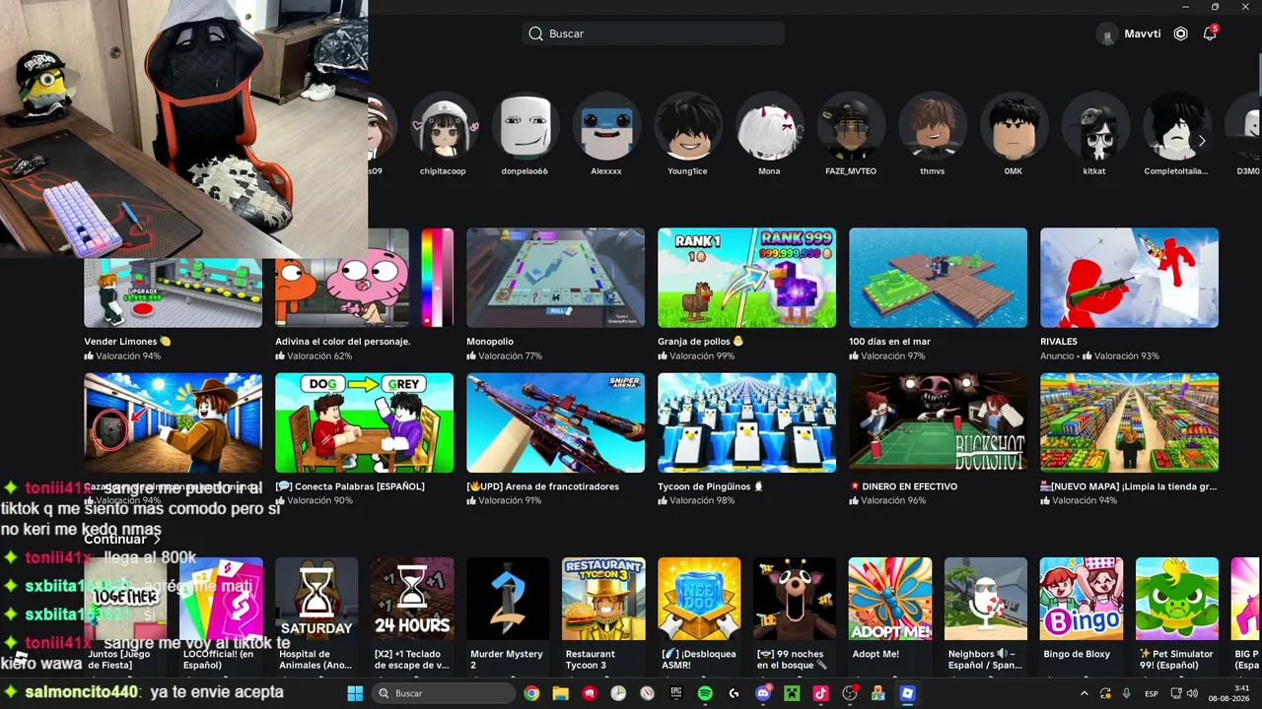The height and width of the screenshot is (709, 1262).
Task: Click the search magnifier icon in Roblox
Action: tap(535, 33)
